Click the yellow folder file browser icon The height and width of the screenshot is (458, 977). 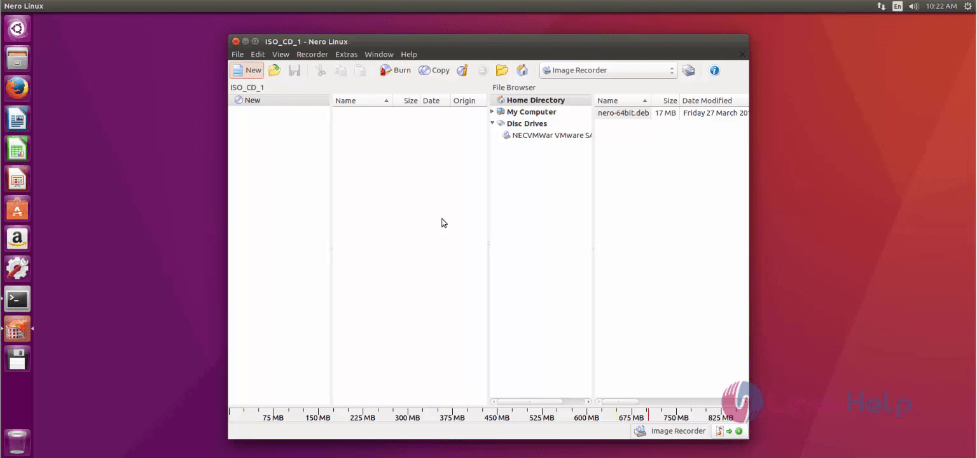click(502, 70)
